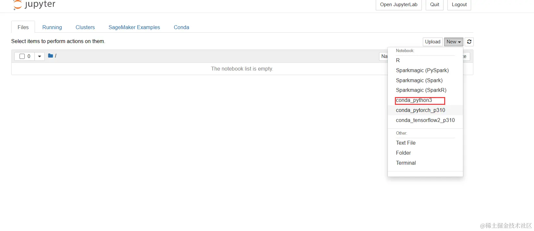
Task: Collapse the New dropdown button
Action: click(x=454, y=42)
